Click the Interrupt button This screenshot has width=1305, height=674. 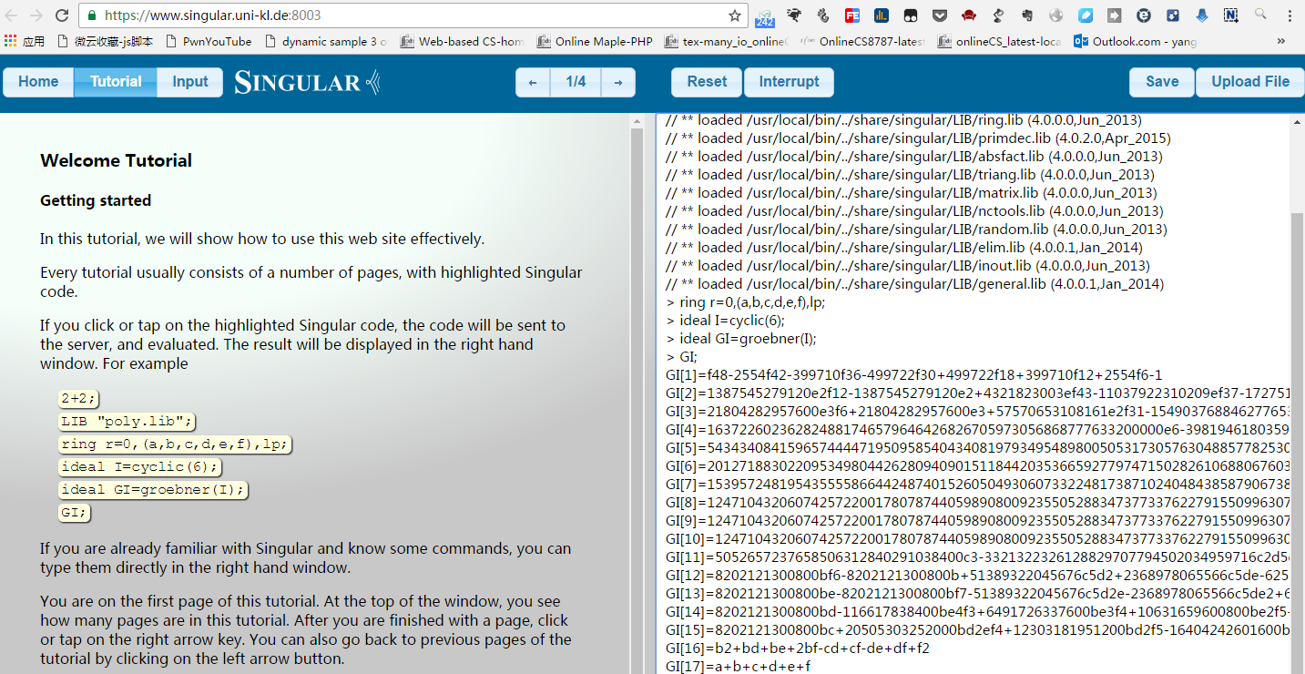click(x=789, y=82)
